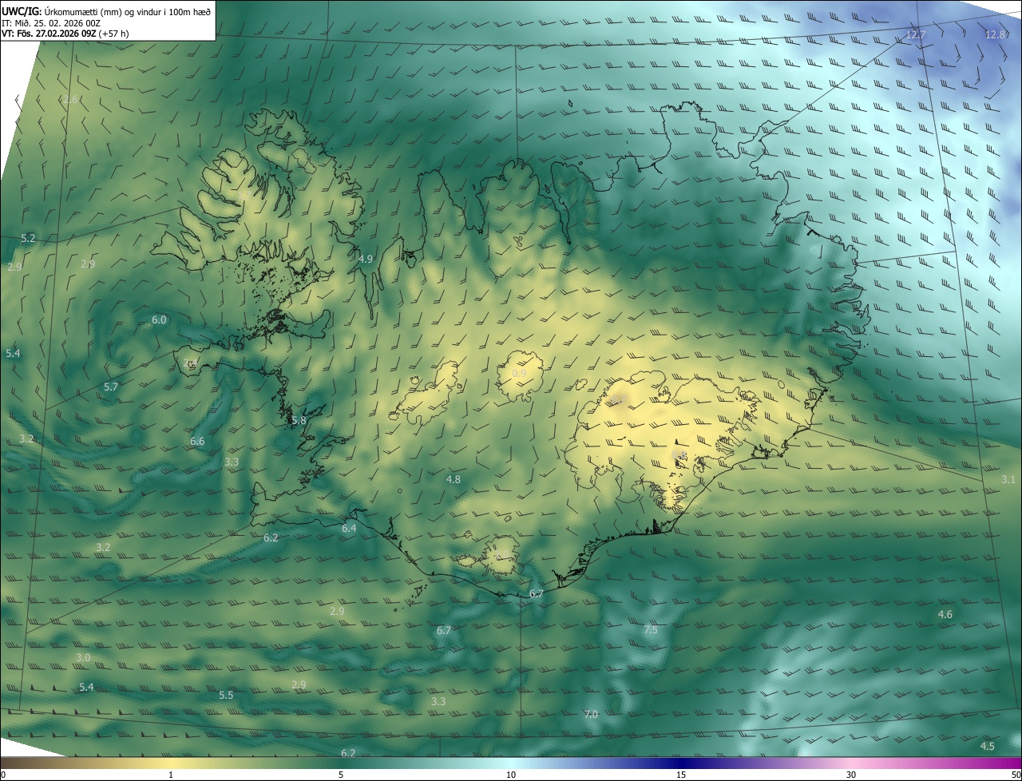Click the color scale tick label "10"
The width and height of the screenshot is (1022, 781).
point(511,775)
